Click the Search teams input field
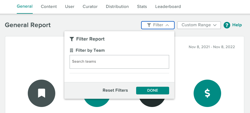The image size is (250, 113). (x=119, y=62)
